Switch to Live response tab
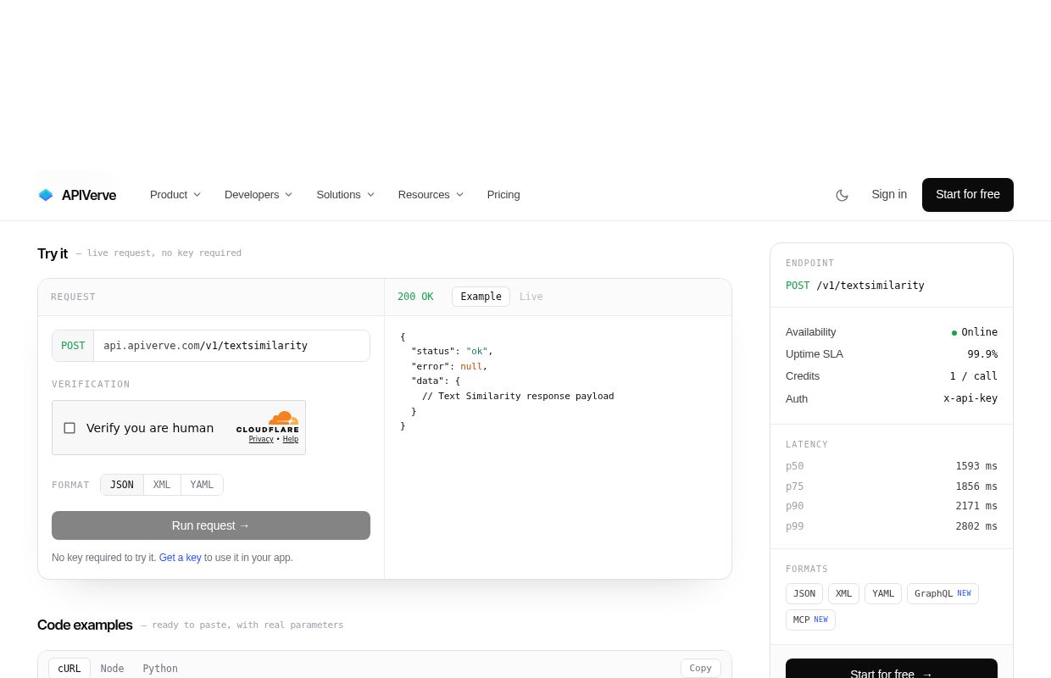The height and width of the screenshot is (678, 1051). coord(531,297)
